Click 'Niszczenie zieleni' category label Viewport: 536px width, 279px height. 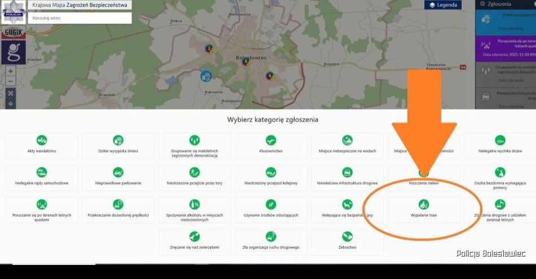click(424, 183)
